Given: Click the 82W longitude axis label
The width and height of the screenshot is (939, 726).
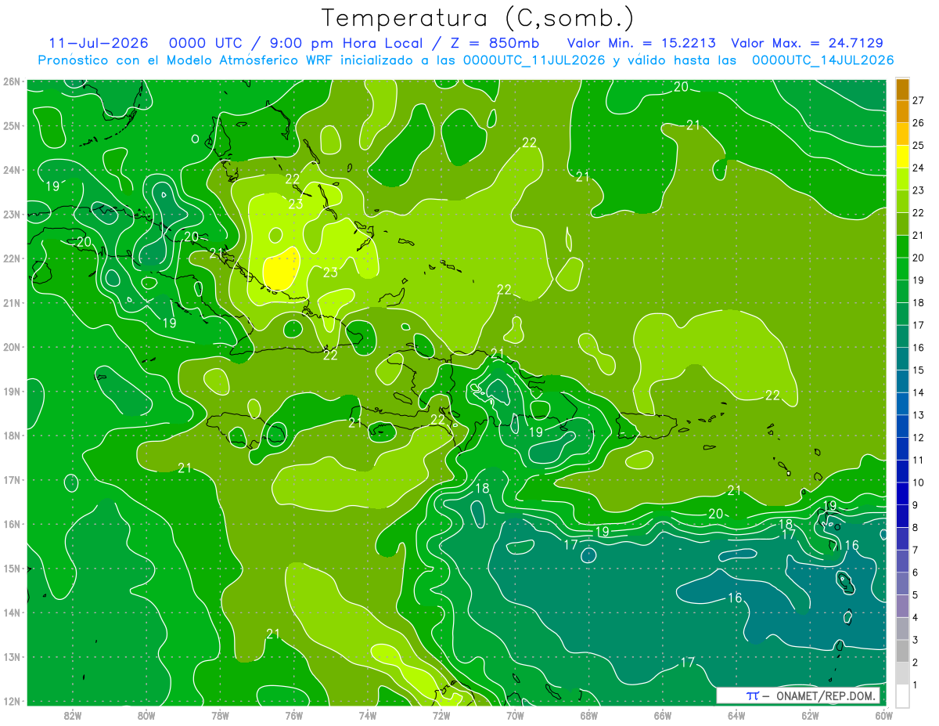Looking at the screenshot, I should tap(73, 714).
